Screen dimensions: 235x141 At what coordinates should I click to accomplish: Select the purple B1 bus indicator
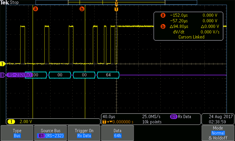click(3, 75)
